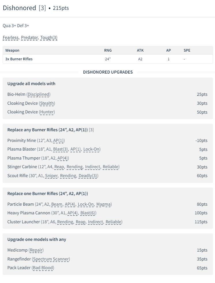Click the Fearless special rule link
This screenshot has width=215, height=283.
[10, 38]
